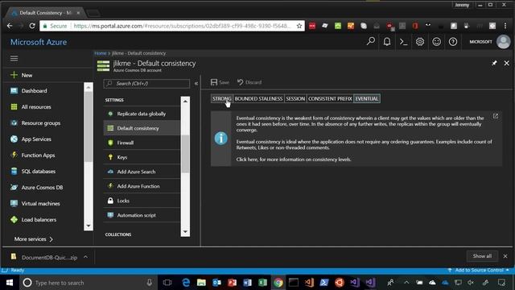Launch Cloud Shell from top bar

click(x=403, y=42)
